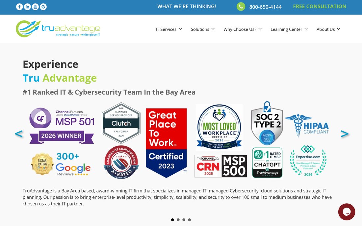Click the CRN MSP 500 badge
This screenshot has width=362, height=226.
[x=221, y=166]
